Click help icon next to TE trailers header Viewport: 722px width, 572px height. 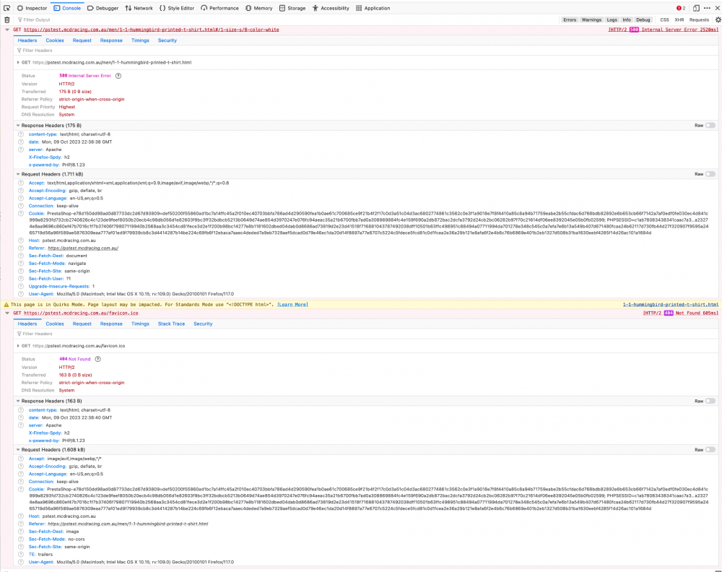pos(21,555)
